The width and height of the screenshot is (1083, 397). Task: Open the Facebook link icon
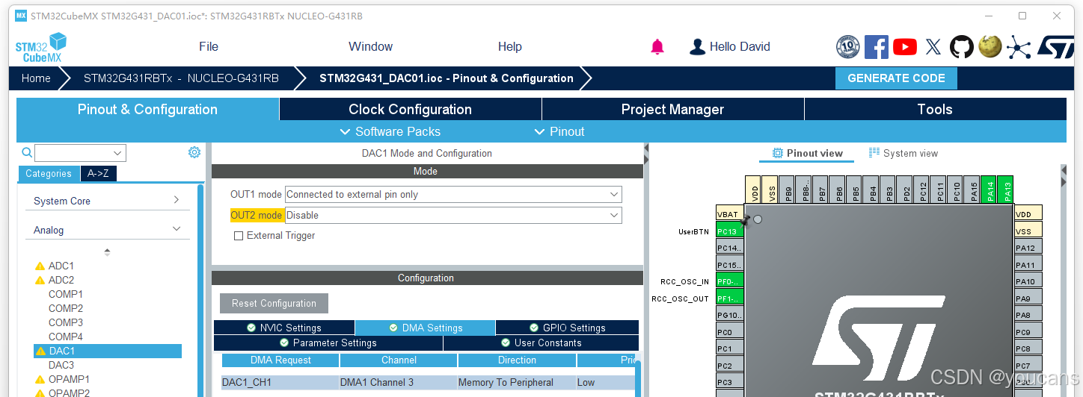click(877, 47)
